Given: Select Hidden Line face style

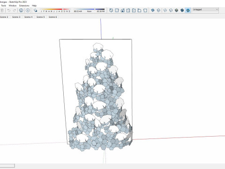Looking at the screenshot, I should 171,10.
